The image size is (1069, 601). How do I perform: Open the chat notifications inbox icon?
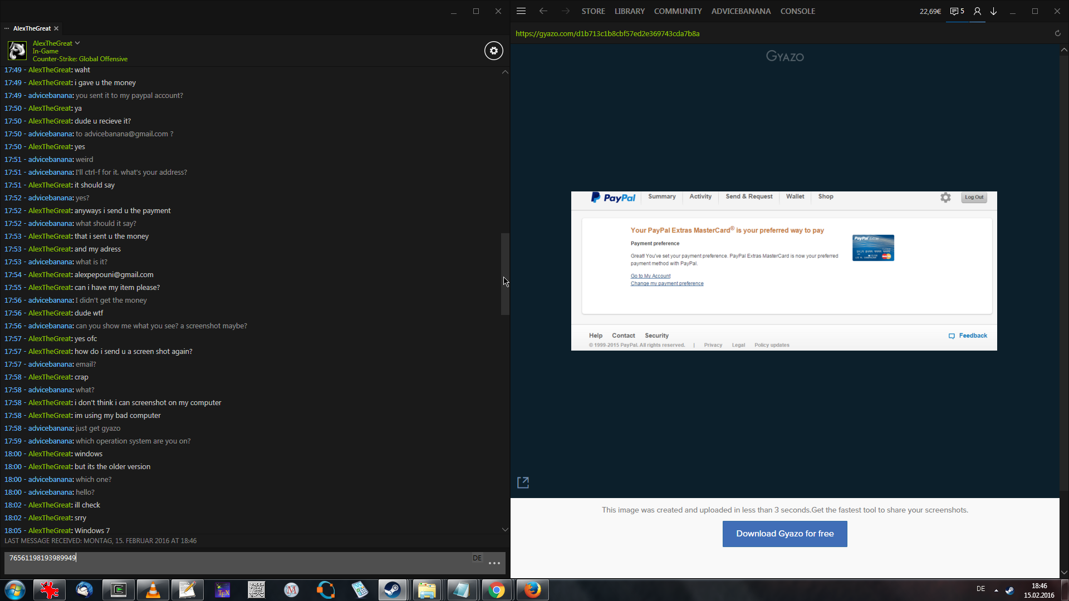pos(957,11)
